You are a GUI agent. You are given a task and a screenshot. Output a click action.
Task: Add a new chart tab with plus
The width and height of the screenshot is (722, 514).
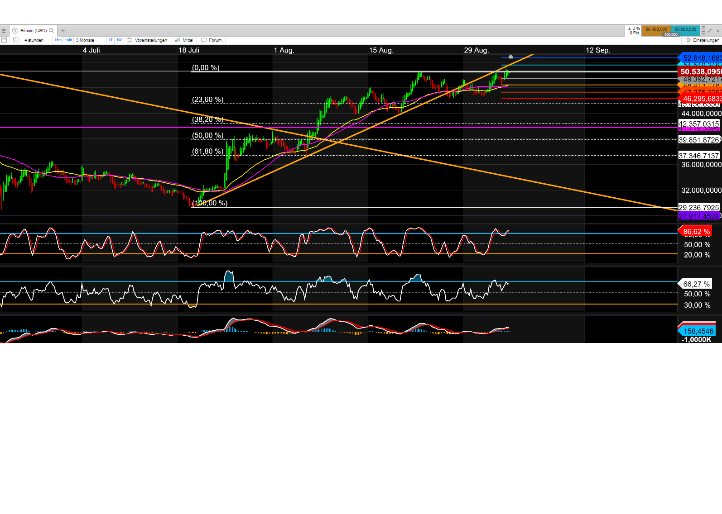[63, 31]
